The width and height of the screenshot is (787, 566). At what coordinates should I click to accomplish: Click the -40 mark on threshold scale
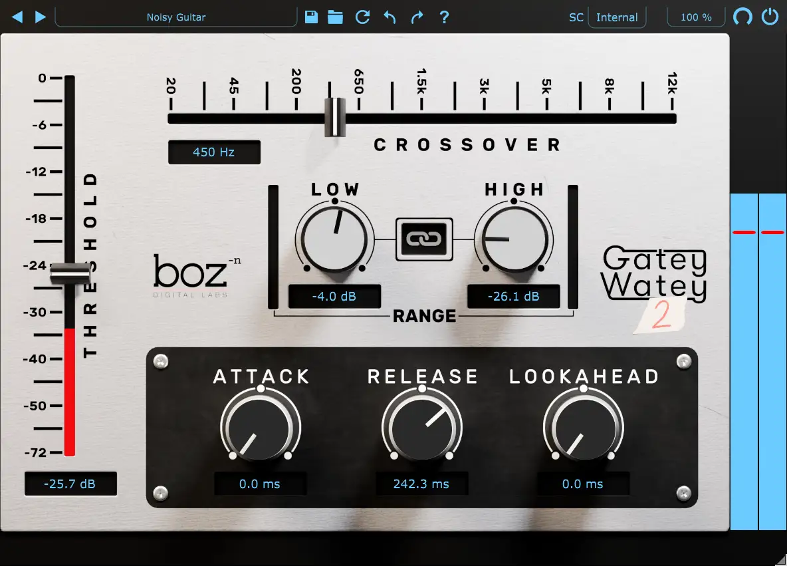tap(35, 358)
